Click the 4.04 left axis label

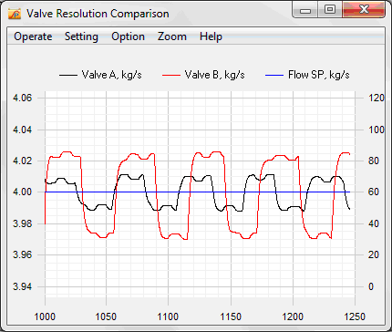22,130
